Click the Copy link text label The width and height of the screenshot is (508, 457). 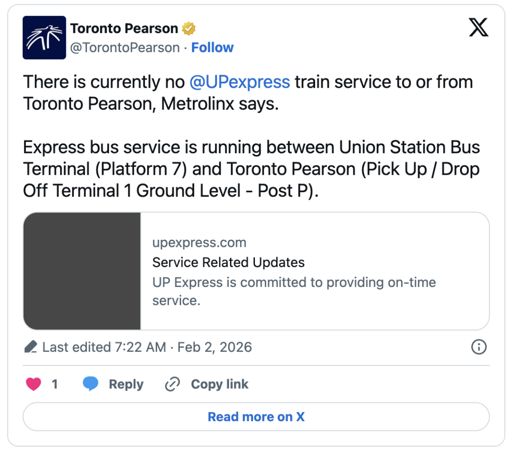pos(220,384)
